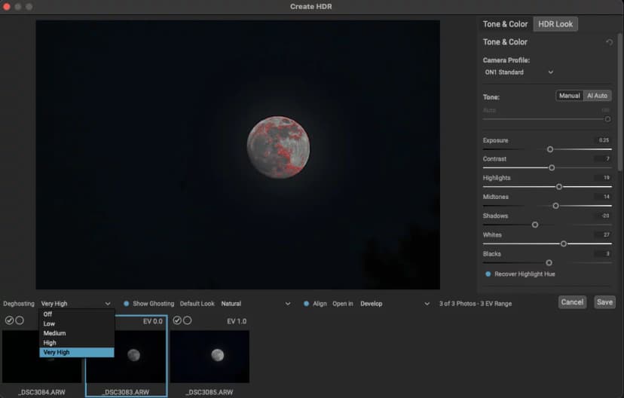Click the Highlights value field 19
Image resolution: width=624 pixels, height=398 pixels.
click(x=602, y=177)
